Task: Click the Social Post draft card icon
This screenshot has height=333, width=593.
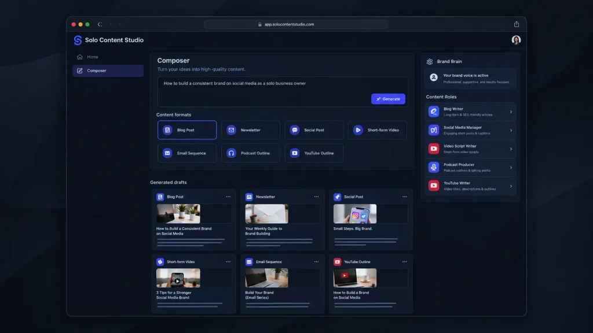Action: point(338,197)
